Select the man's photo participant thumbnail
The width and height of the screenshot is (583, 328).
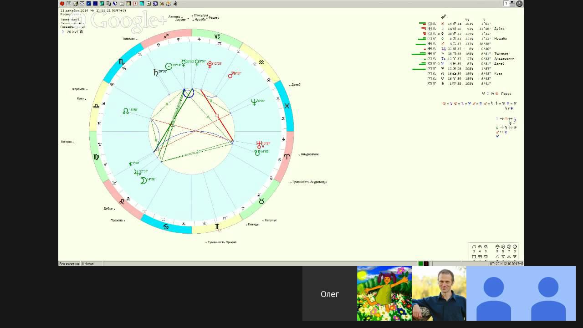(x=439, y=294)
